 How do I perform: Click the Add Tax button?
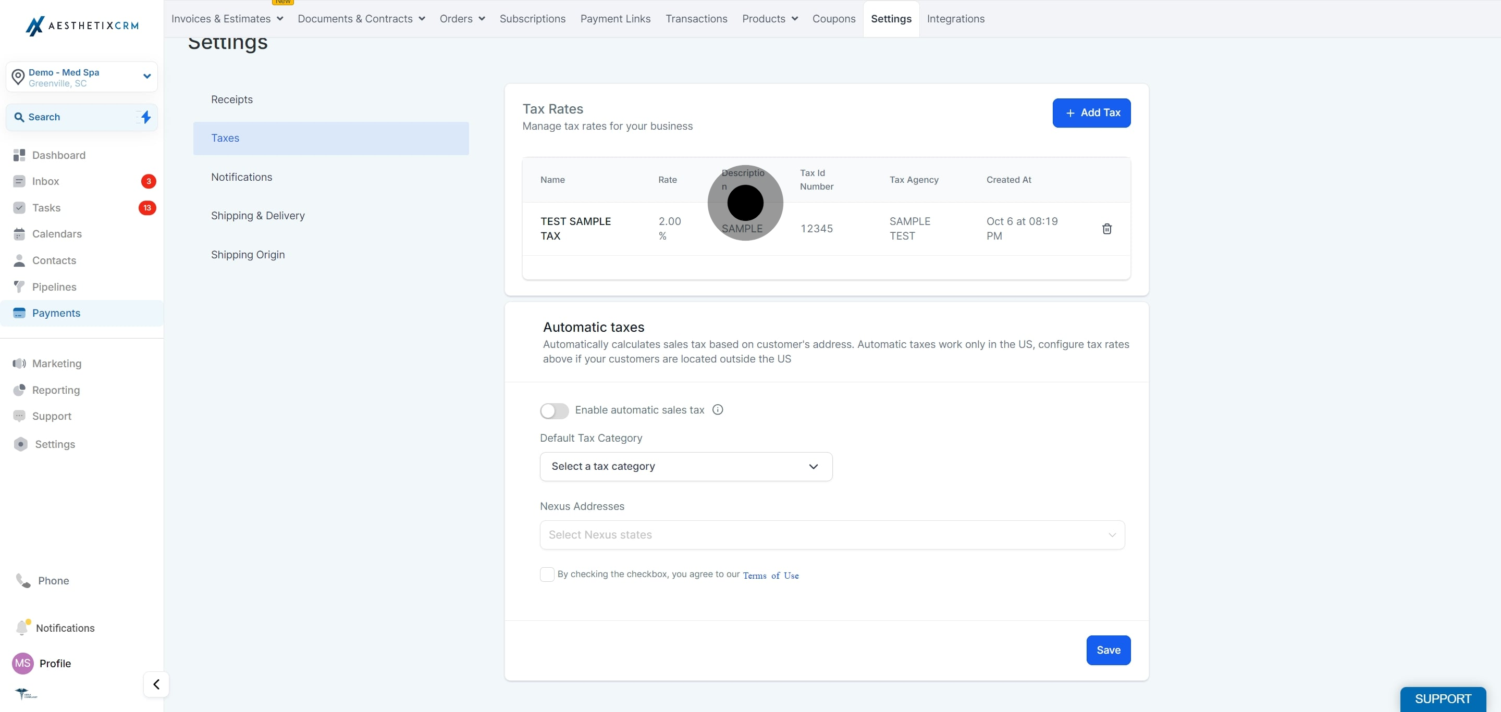[x=1091, y=113]
